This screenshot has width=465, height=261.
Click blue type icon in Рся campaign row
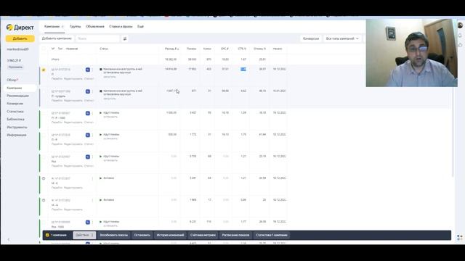[x=88, y=157]
